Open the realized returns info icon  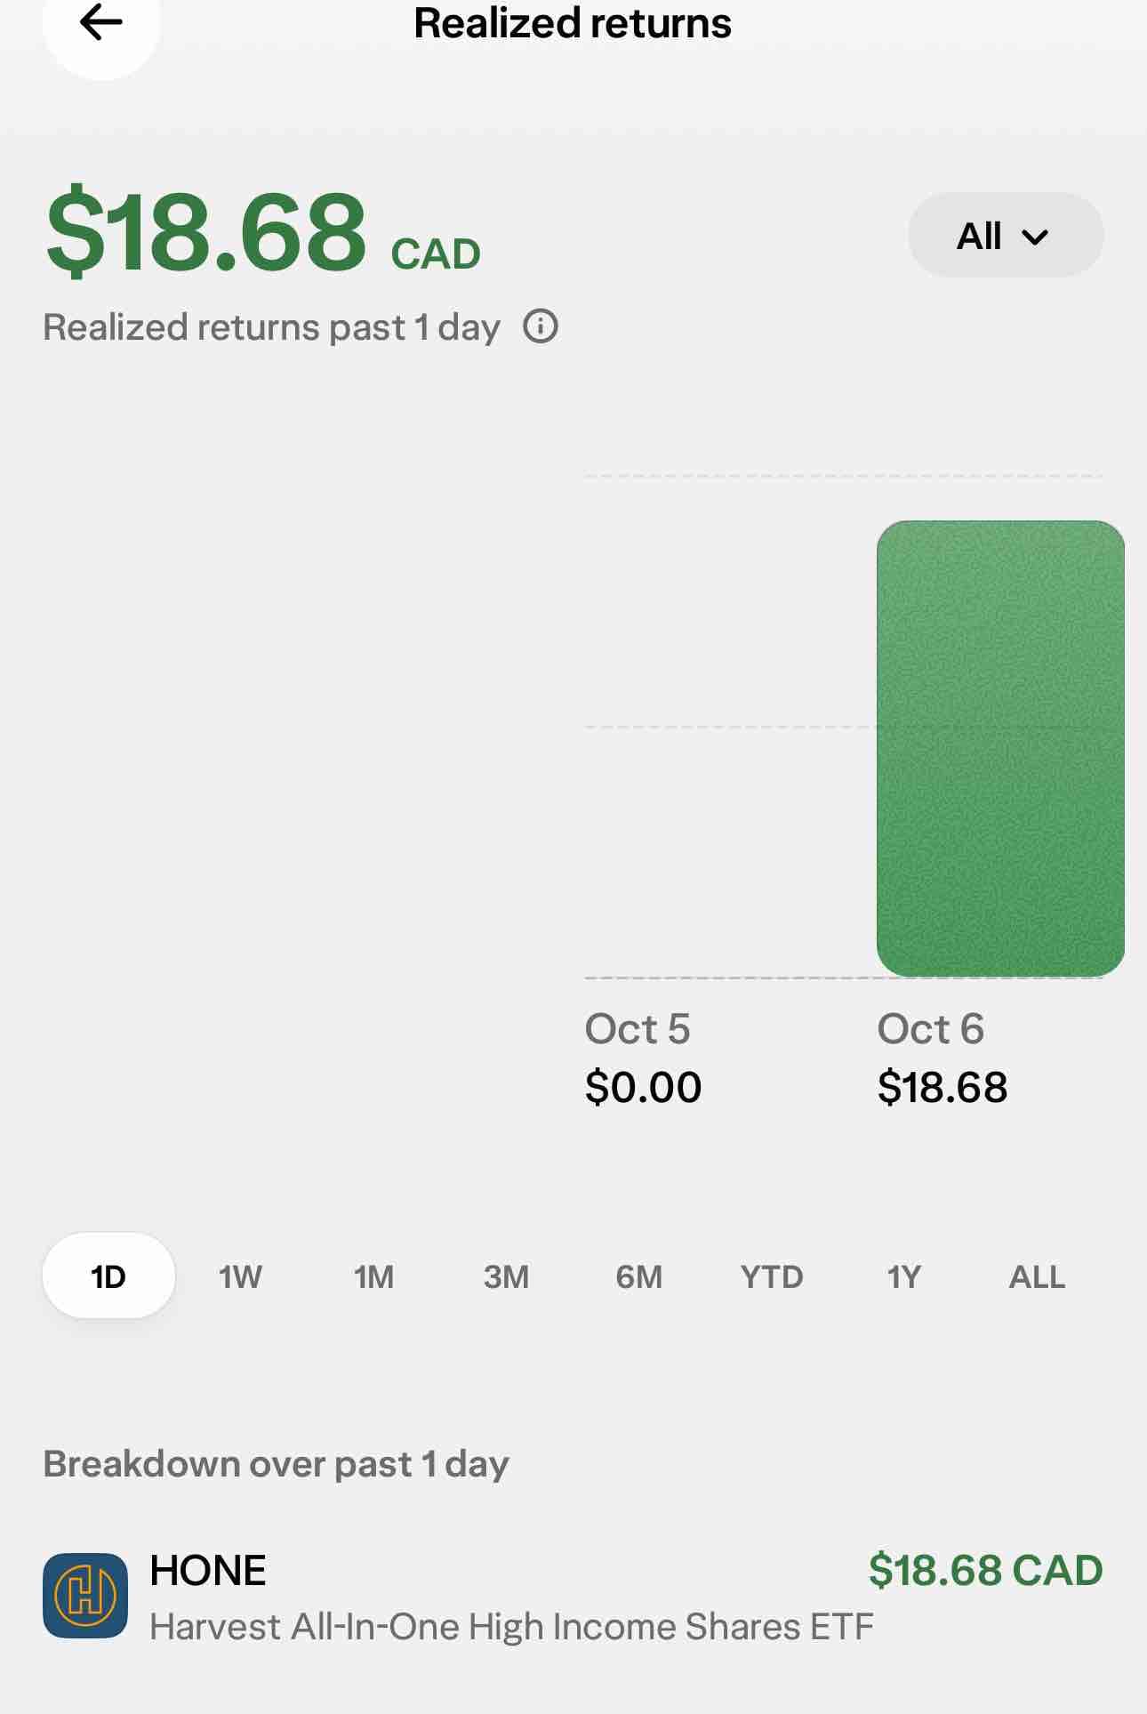tap(541, 326)
